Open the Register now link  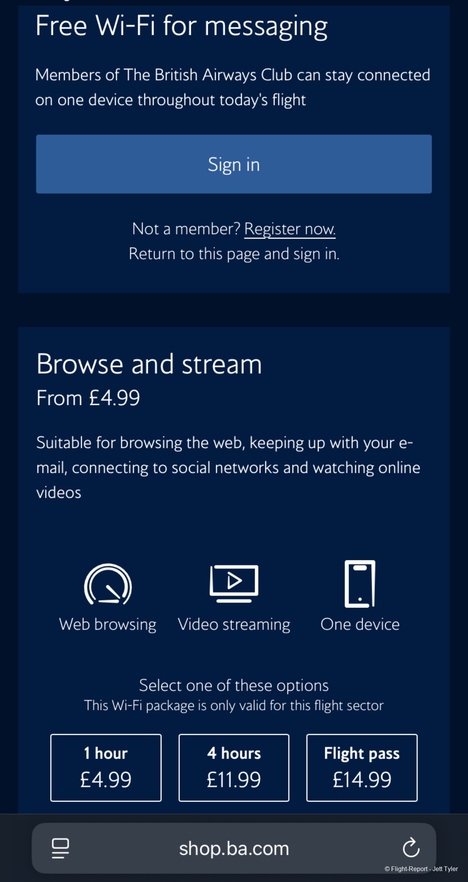pos(290,229)
